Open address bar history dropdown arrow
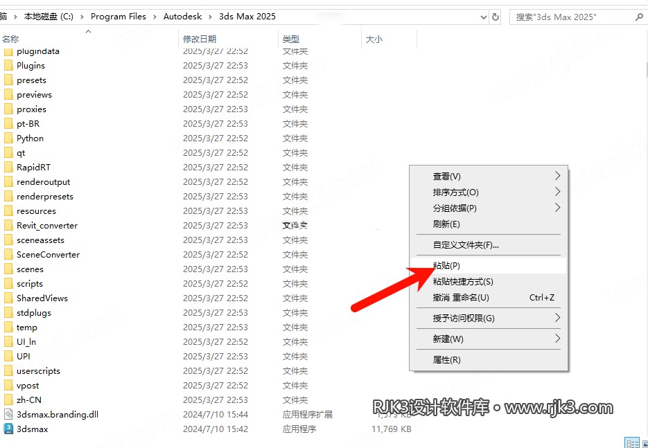 (x=484, y=17)
